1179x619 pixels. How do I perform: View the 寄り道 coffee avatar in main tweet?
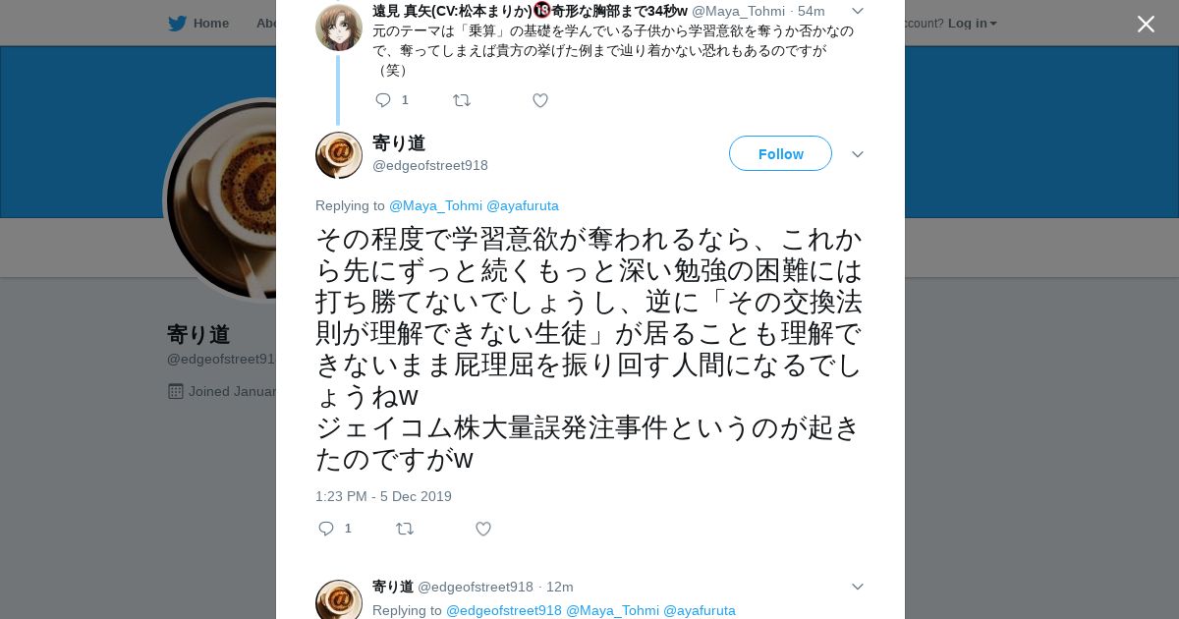[339, 155]
